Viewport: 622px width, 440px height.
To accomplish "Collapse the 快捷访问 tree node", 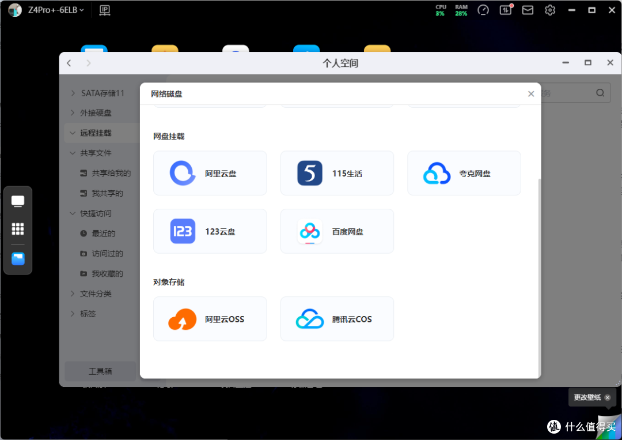I will (x=73, y=213).
